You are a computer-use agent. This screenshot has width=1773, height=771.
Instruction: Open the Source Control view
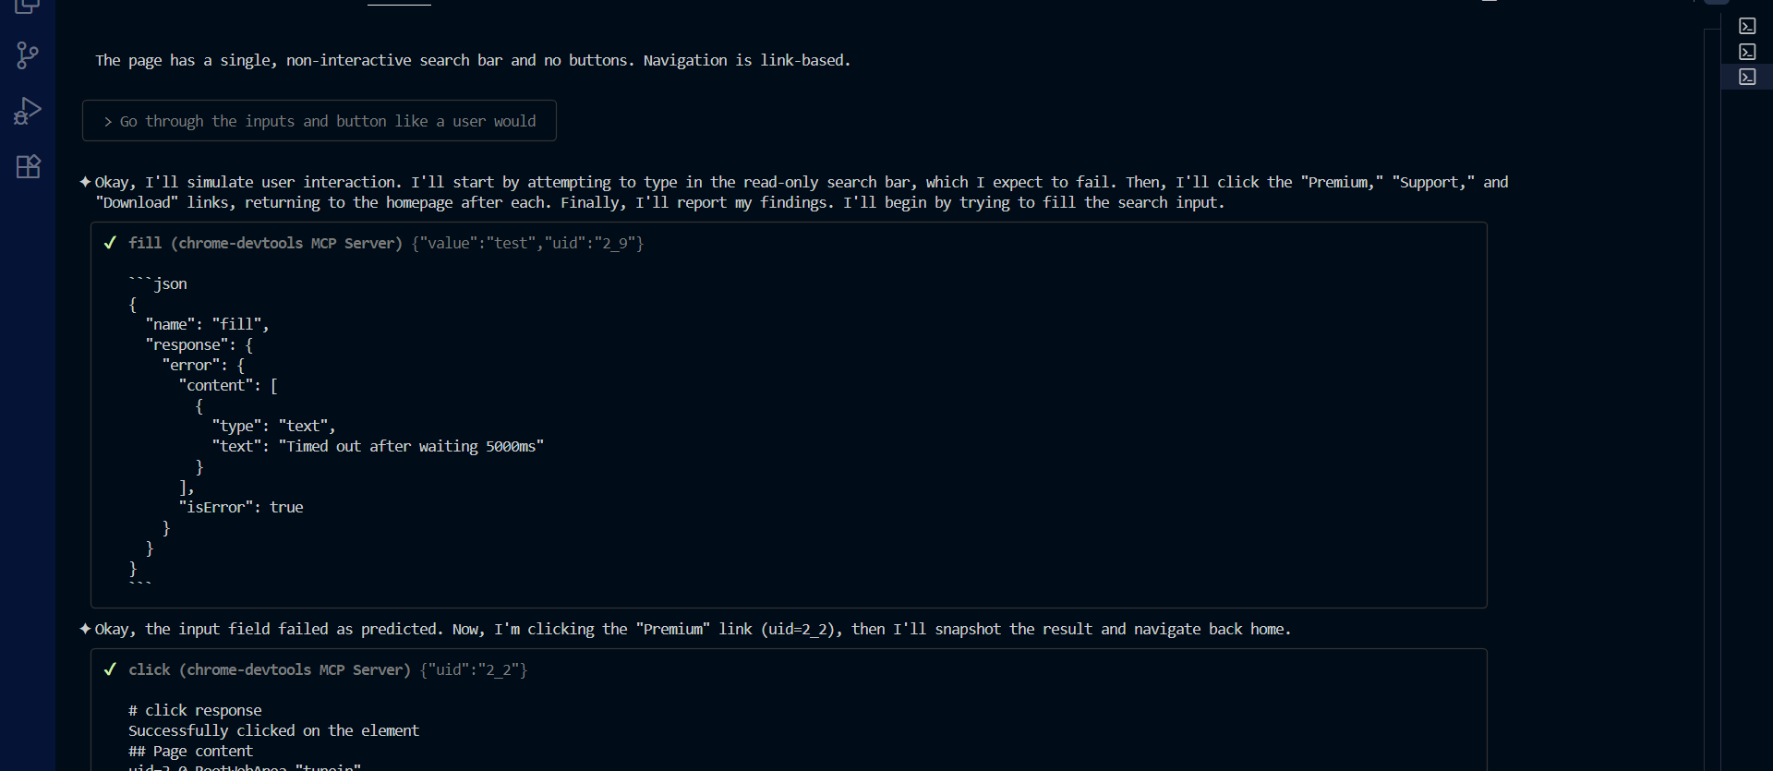pos(28,55)
